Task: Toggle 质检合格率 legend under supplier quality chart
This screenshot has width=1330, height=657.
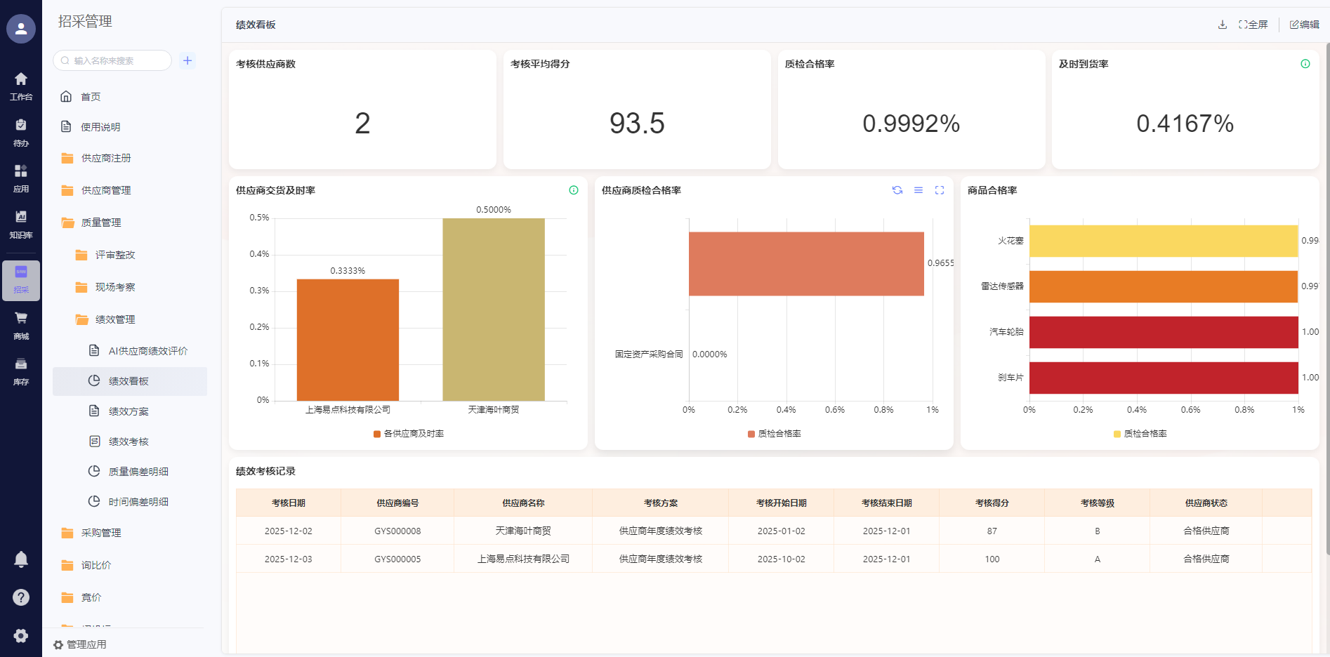Action: [775, 434]
